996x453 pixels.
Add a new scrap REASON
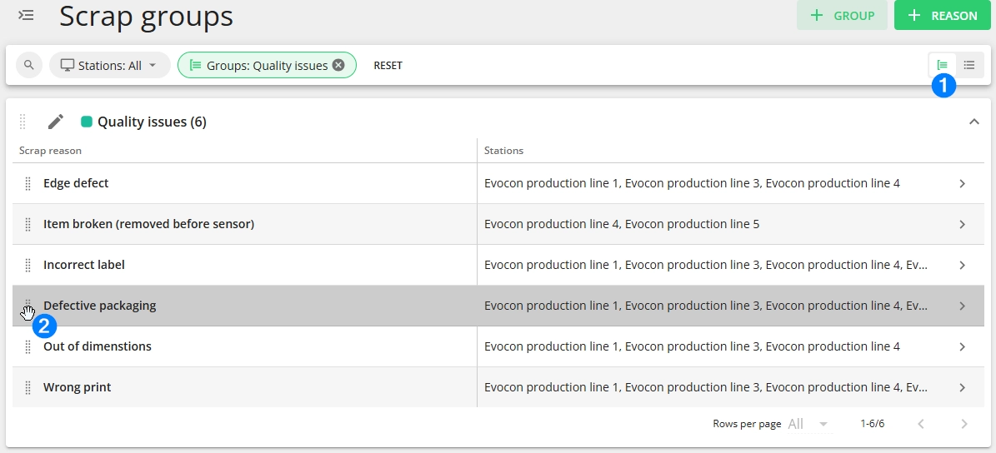pos(942,15)
